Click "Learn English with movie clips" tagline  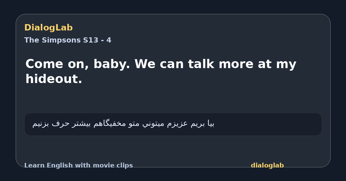click(x=78, y=165)
